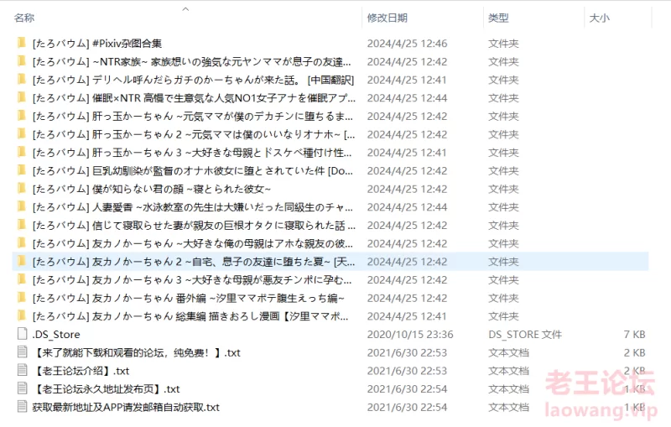
Task: Toggle the sort direction arrow above 名称
Action: (185, 8)
